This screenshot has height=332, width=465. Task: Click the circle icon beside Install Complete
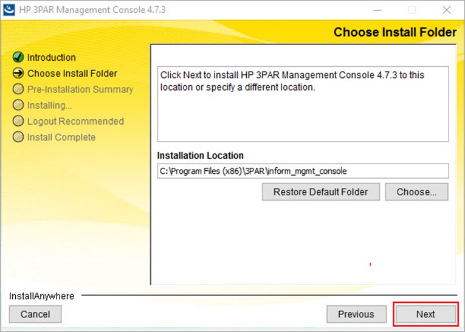pos(18,137)
